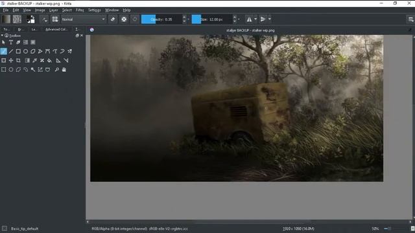Select the Rectangular Selection tool
The height and width of the screenshot is (233, 415).
tap(3, 70)
